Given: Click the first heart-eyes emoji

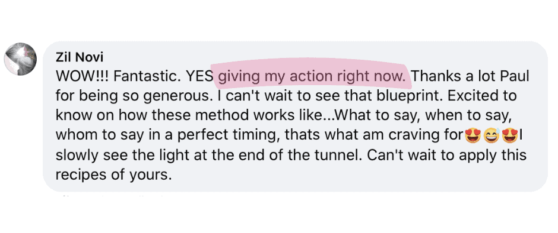Looking at the screenshot, I should tap(473, 135).
